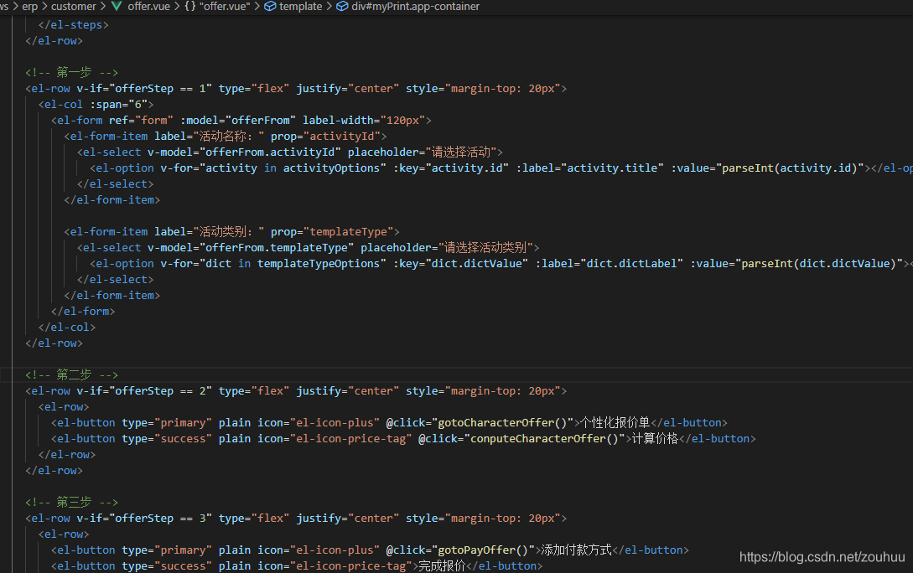Click the </el-col> closing tag
The height and width of the screenshot is (573, 913).
coord(67,327)
